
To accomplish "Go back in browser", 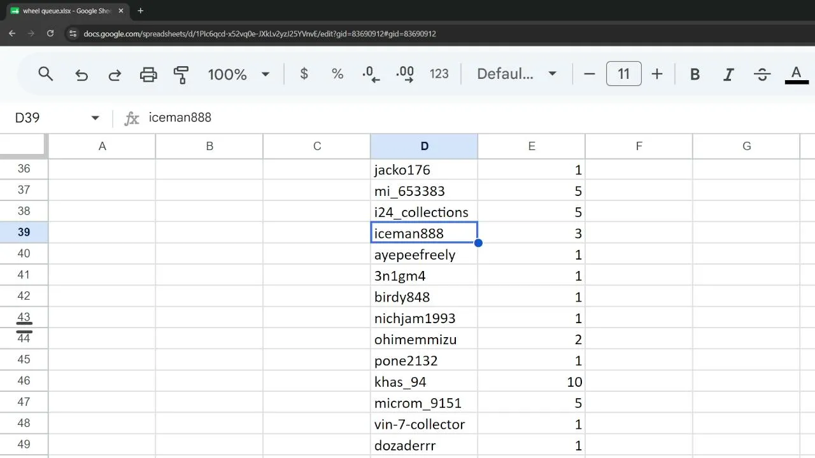I will pos(12,34).
